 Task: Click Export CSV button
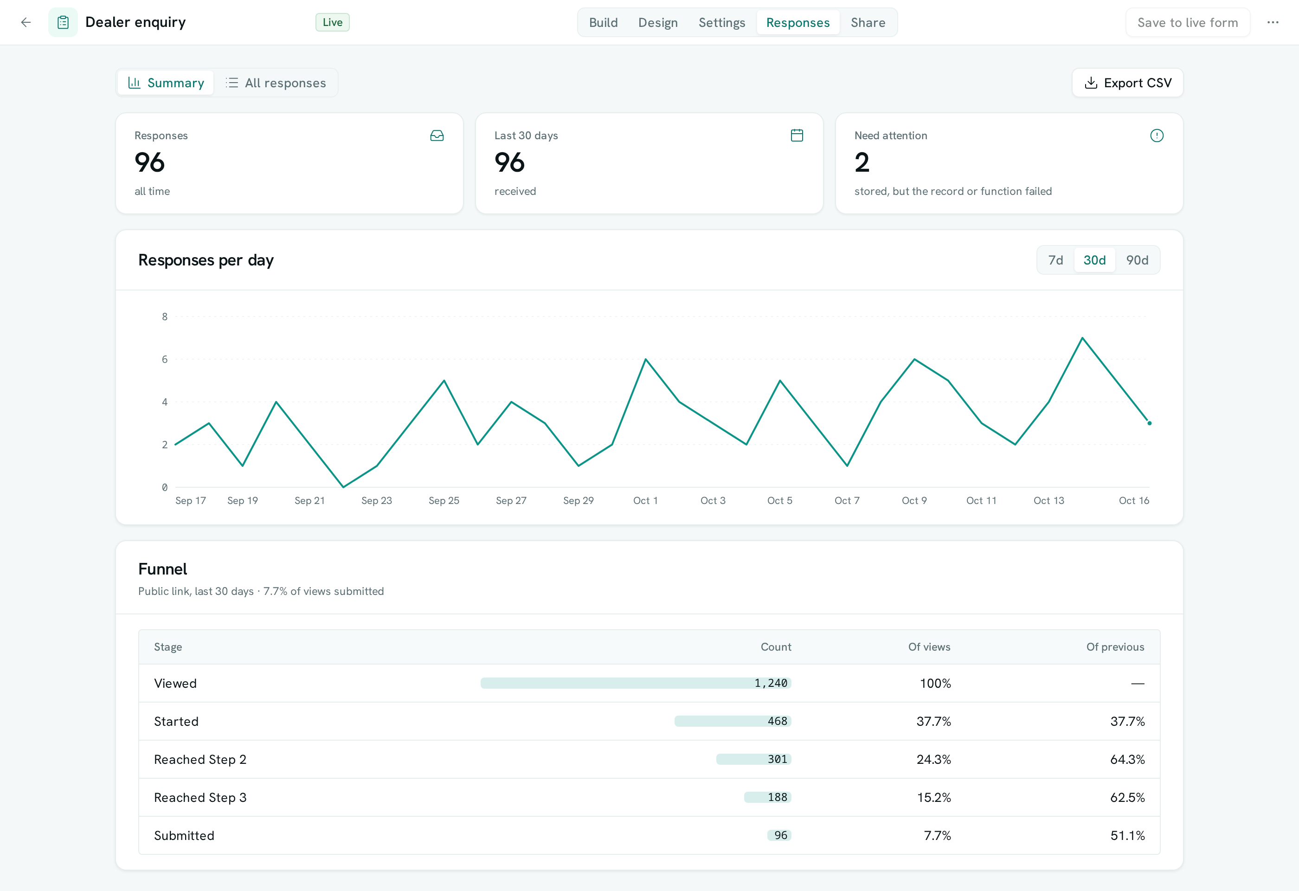1127,83
